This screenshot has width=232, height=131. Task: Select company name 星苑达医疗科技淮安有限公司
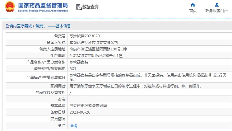pyautogui.click(x=94, y=43)
